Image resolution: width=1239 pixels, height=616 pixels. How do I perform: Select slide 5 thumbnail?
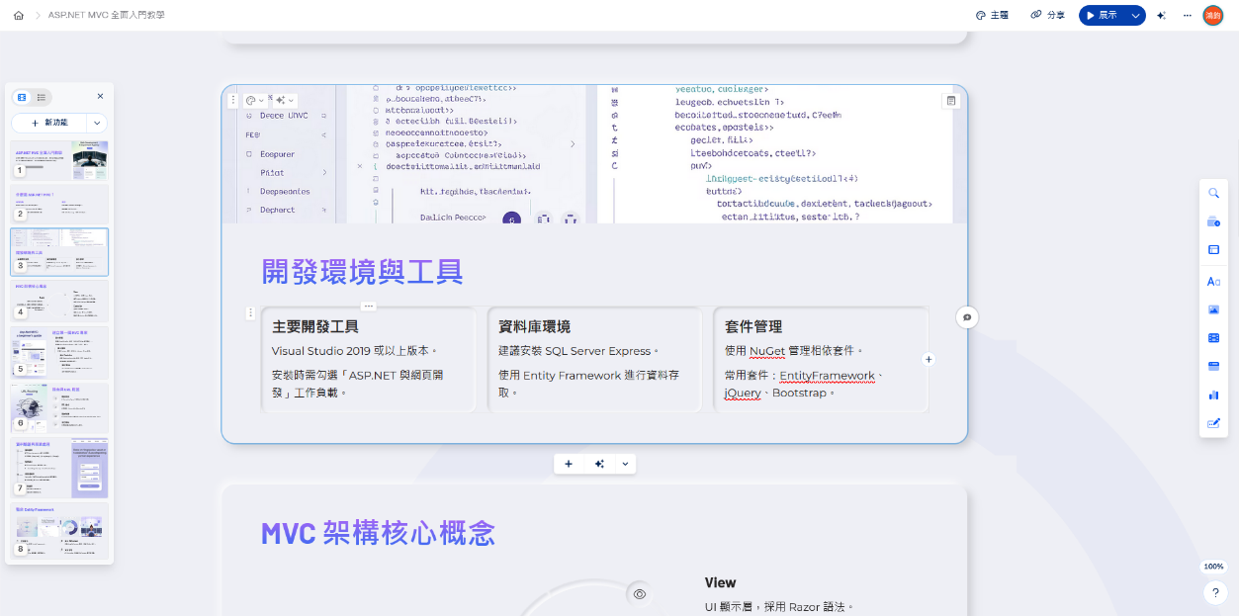point(59,352)
